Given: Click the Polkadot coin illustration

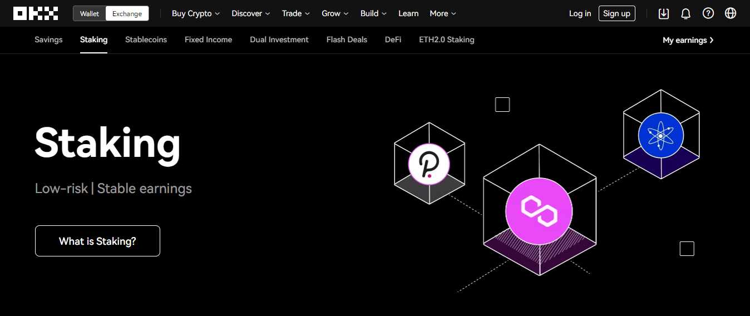Looking at the screenshot, I should coord(429,164).
